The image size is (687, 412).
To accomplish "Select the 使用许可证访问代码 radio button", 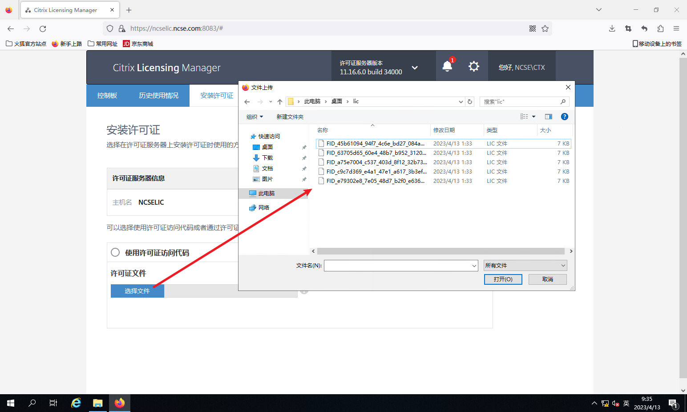I will pyautogui.click(x=115, y=252).
